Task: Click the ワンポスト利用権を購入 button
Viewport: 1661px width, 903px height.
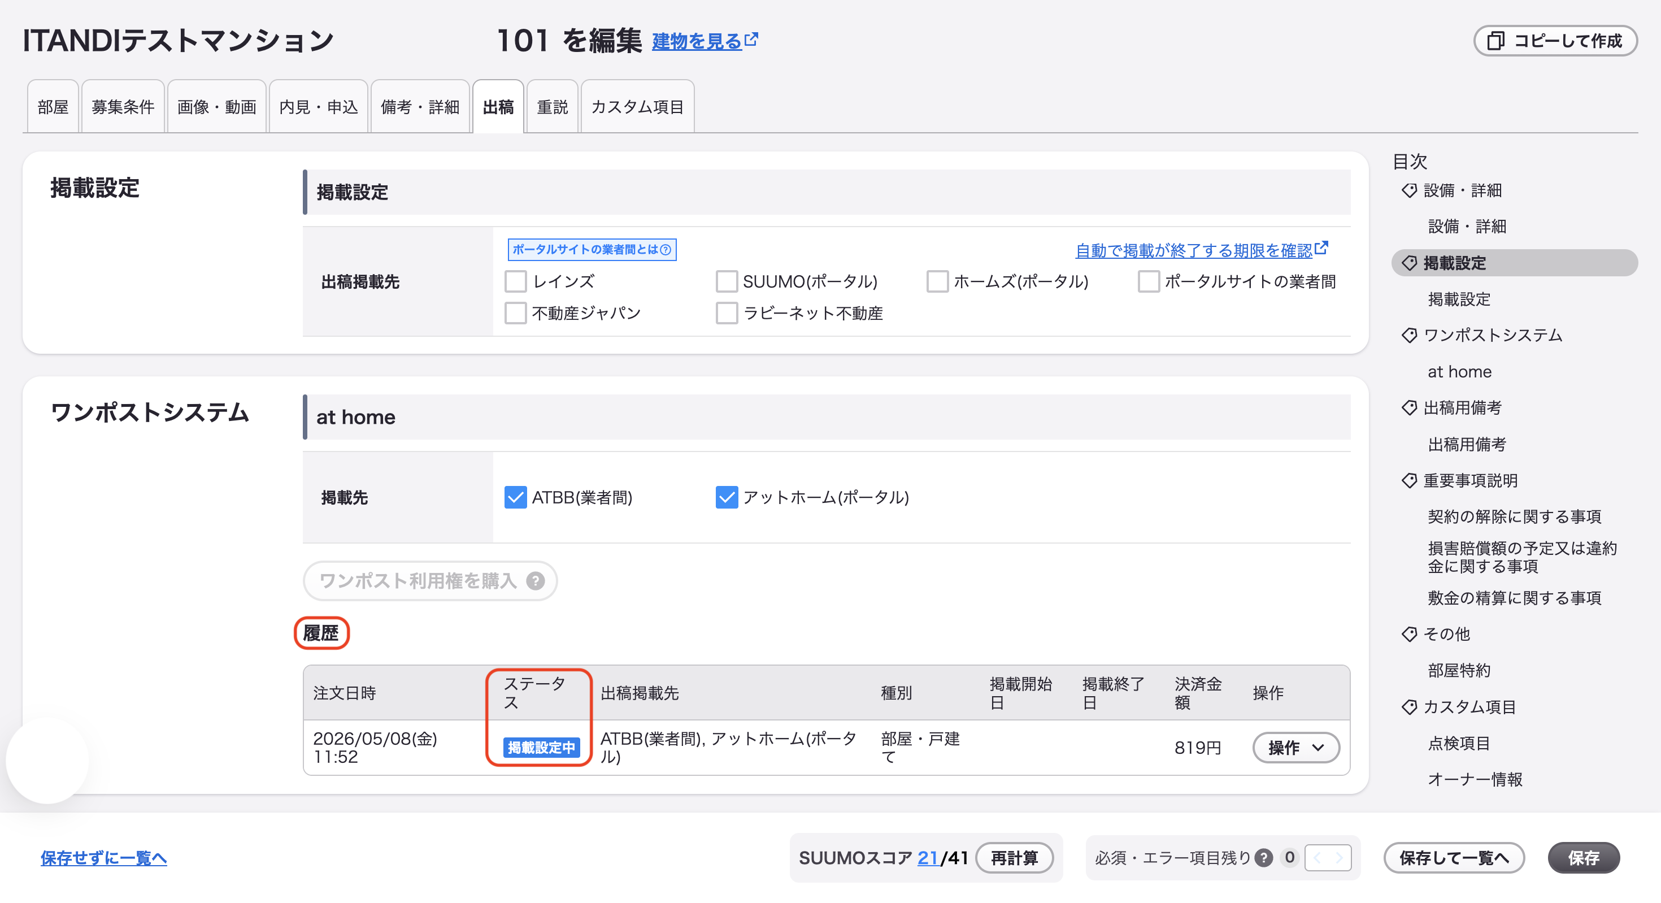Action: click(x=430, y=581)
